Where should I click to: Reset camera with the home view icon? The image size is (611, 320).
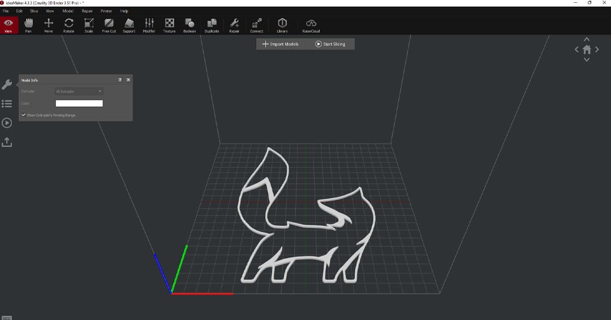point(587,49)
